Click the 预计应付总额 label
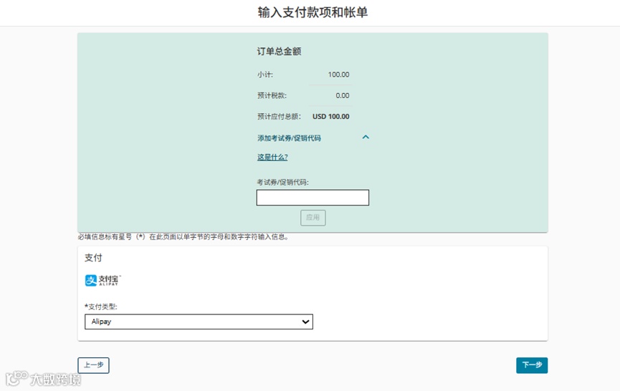The width and height of the screenshot is (620, 391). point(279,117)
